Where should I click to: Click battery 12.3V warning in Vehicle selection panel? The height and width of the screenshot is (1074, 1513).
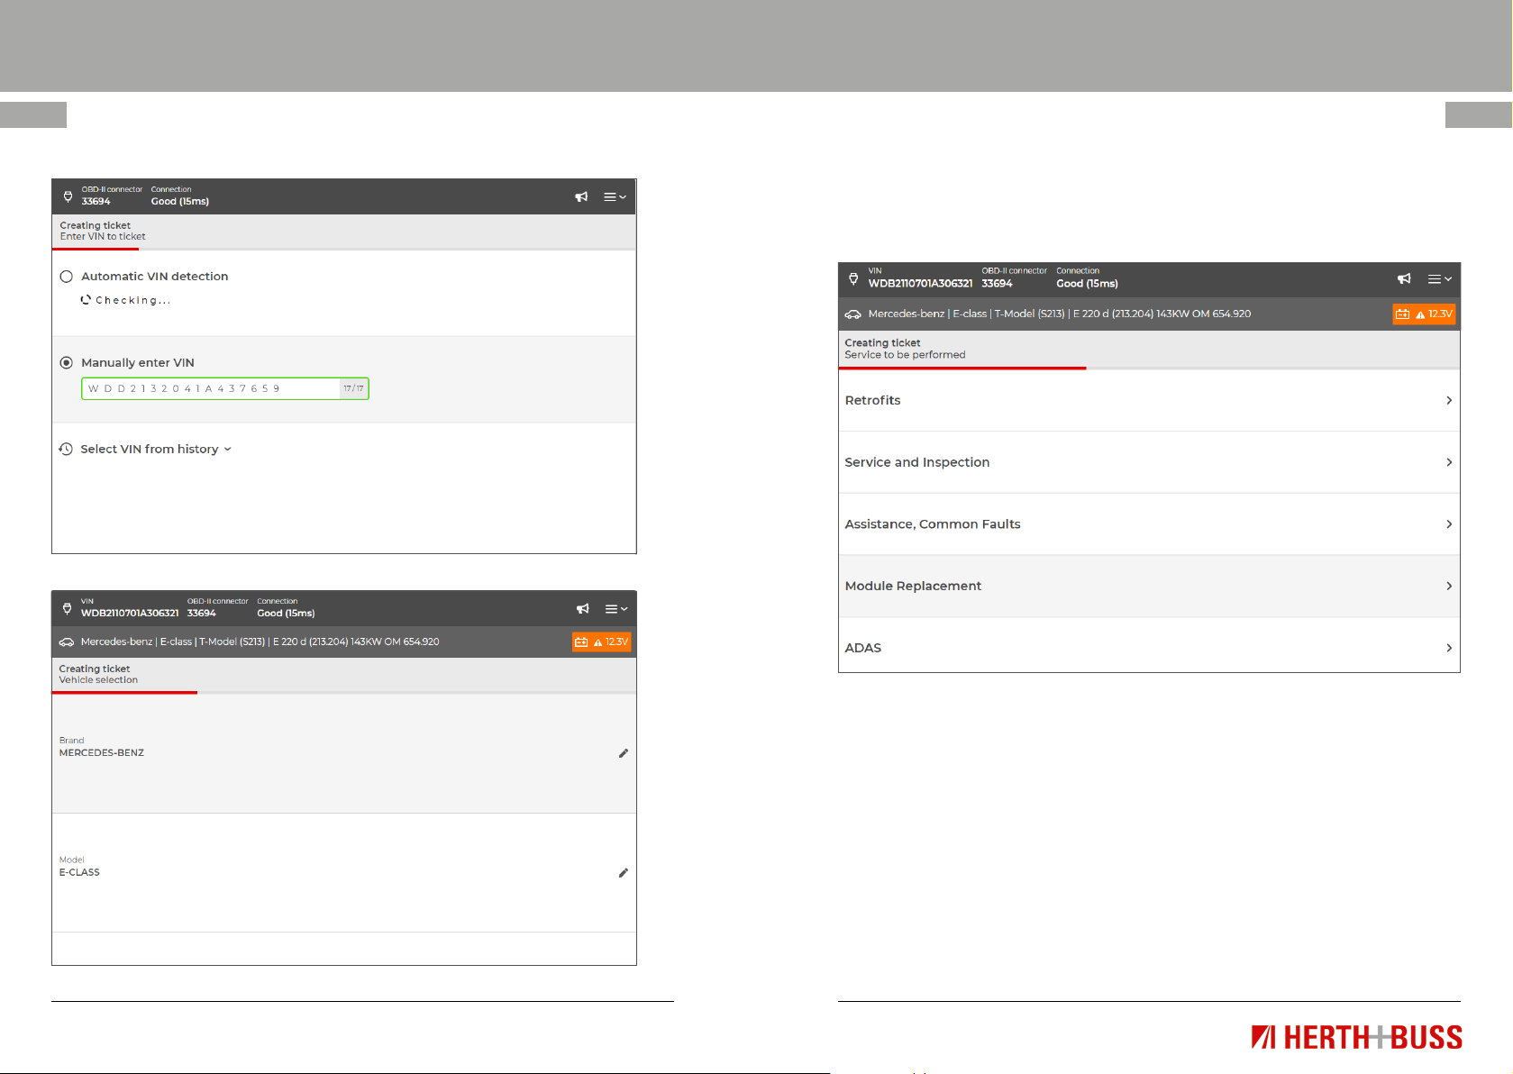click(x=601, y=642)
